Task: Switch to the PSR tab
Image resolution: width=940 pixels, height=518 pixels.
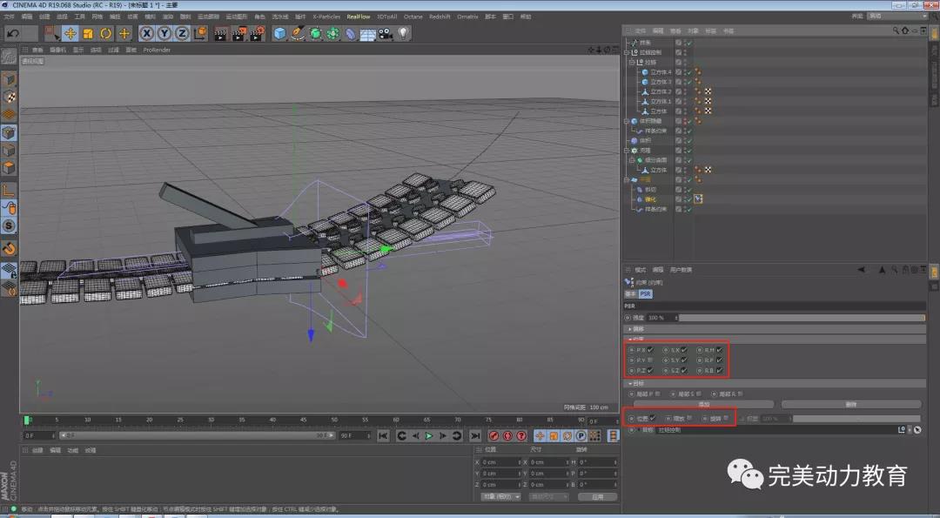Action: [x=646, y=294]
